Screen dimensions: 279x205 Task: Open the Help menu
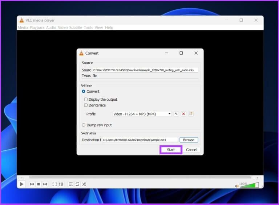coord(109,28)
